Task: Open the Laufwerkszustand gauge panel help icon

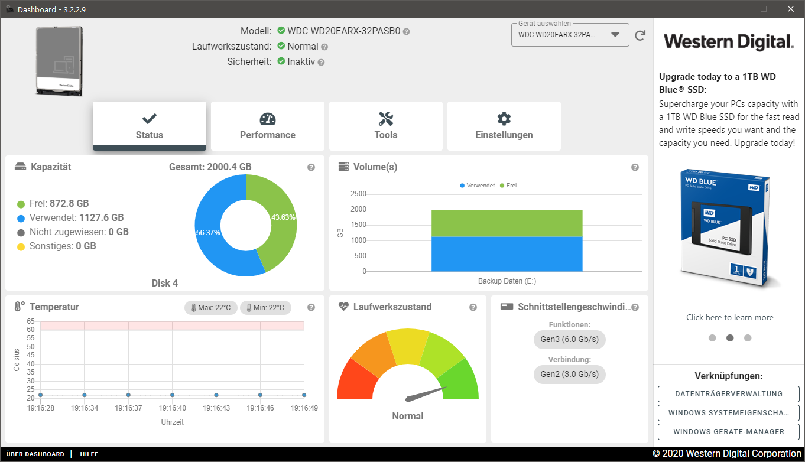Action: tap(473, 307)
